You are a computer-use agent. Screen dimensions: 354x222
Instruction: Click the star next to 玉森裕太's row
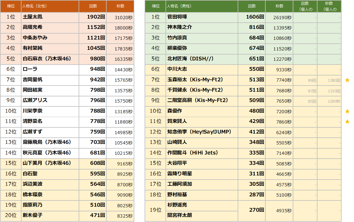pyautogui.click(x=347, y=80)
